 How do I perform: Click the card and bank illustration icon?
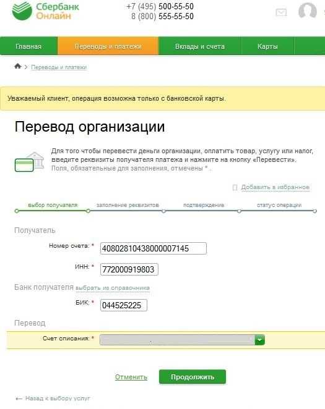point(29,162)
